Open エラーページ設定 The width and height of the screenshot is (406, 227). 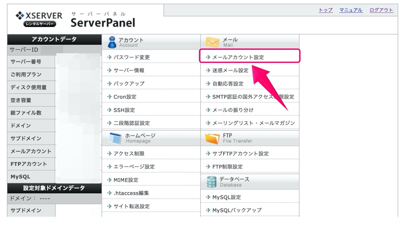coord(134,167)
